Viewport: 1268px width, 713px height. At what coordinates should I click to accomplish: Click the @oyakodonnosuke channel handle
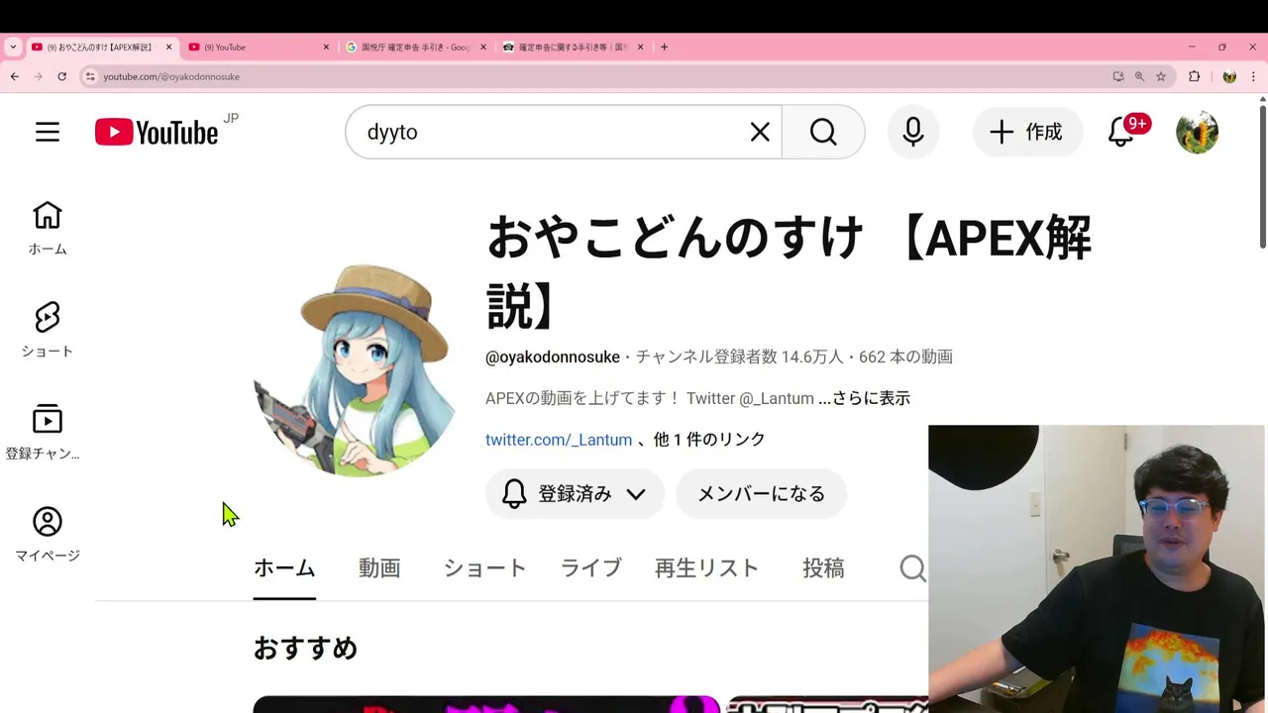point(553,356)
